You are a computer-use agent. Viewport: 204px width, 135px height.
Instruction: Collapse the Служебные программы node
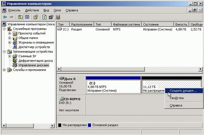point(4,29)
